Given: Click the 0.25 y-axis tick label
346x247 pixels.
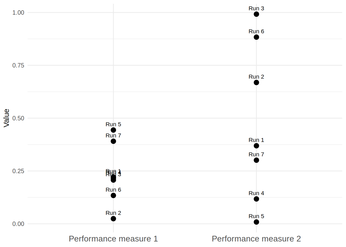Looking at the screenshot, I should [x=18, y=171].
